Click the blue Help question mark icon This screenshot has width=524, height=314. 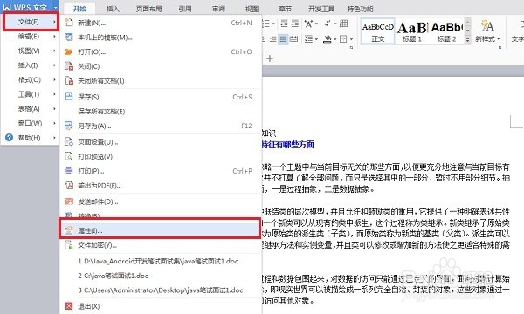click(x=9, y=138)
